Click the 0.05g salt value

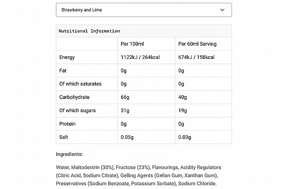[127, 137]
